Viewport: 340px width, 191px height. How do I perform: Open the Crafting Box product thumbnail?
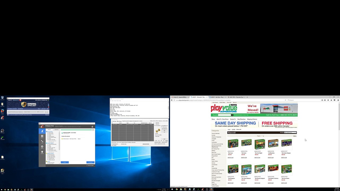coord(273,144)
